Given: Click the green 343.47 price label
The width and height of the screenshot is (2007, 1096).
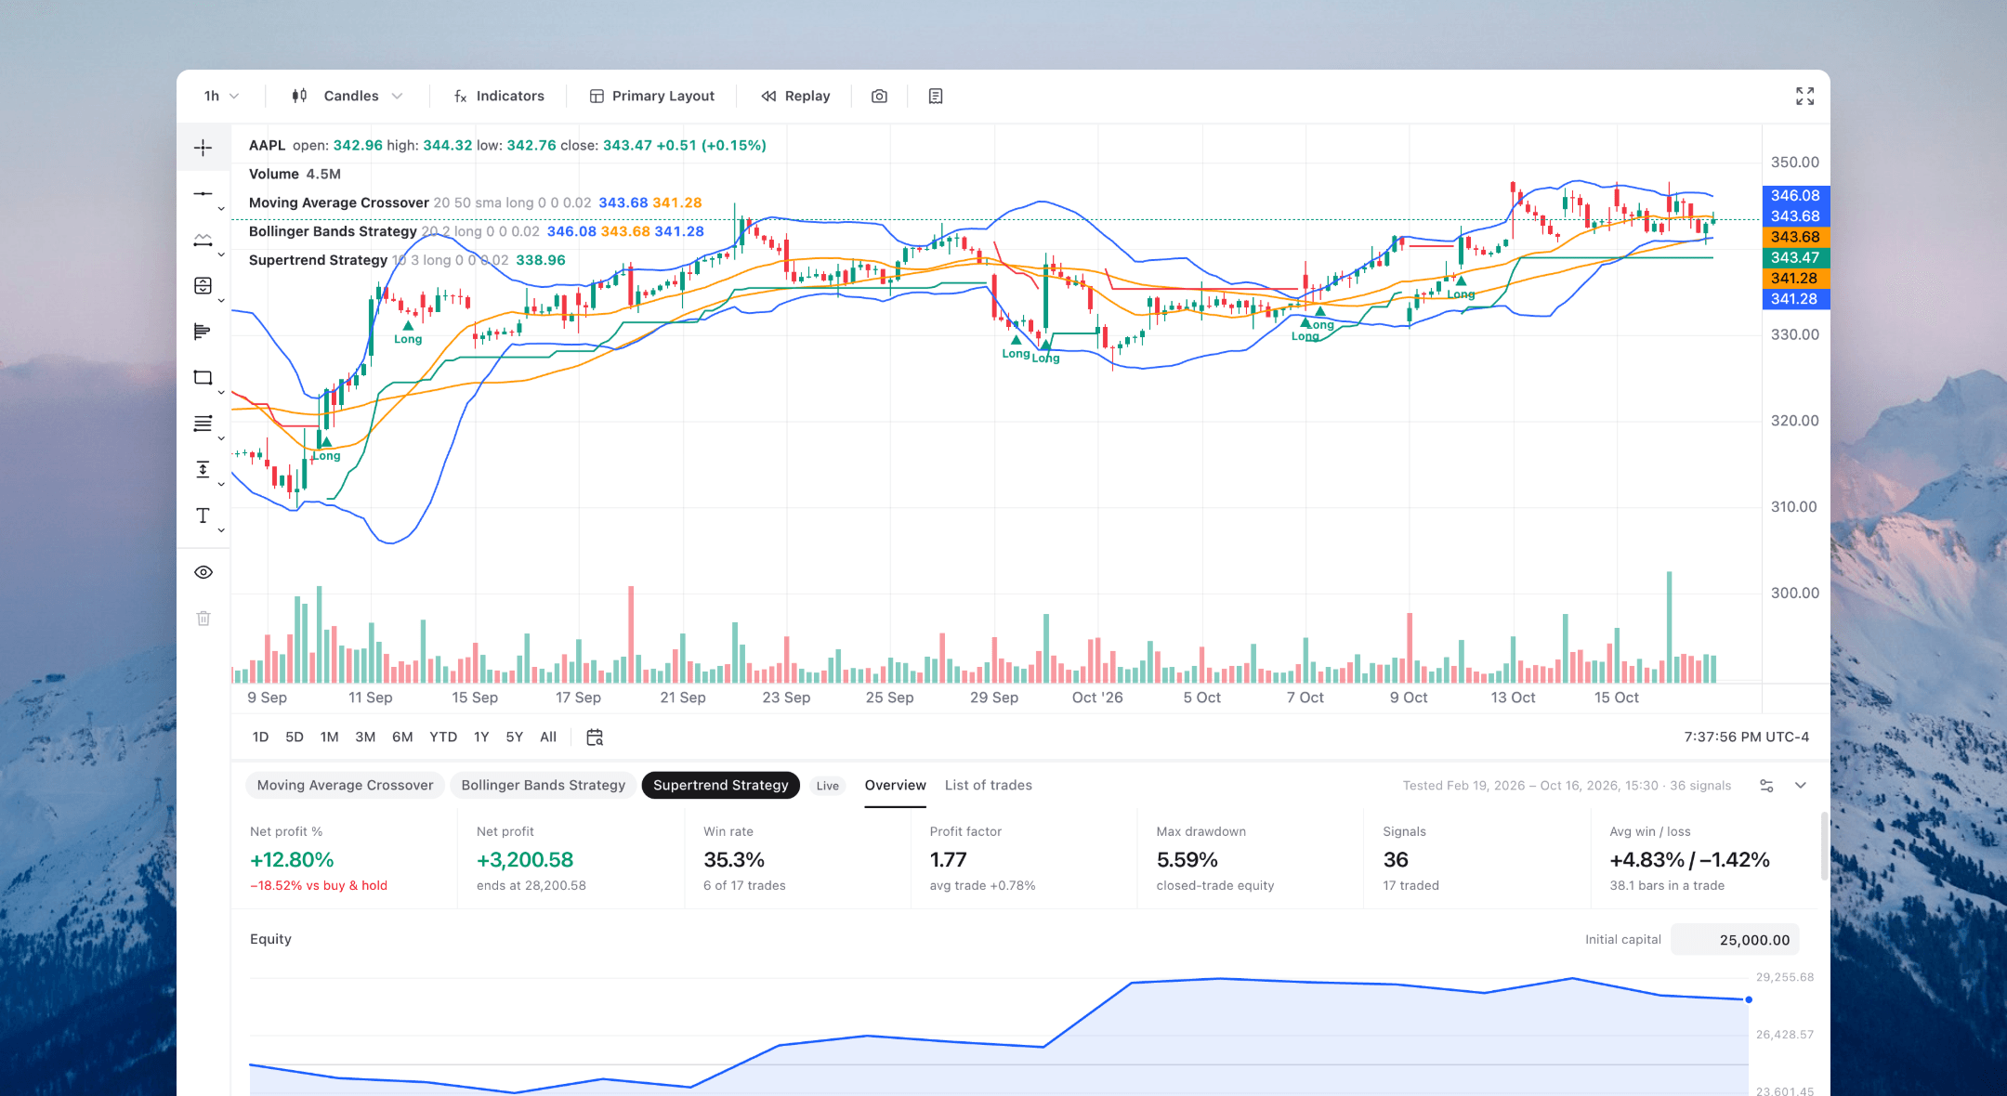Looking at the screenshot, I should click(1795, 258).
